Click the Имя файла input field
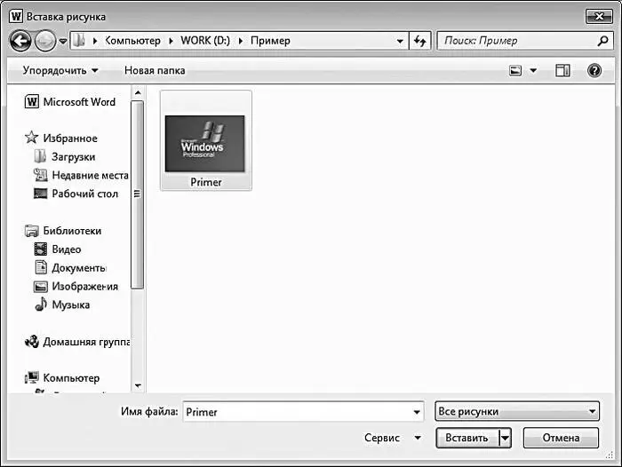Screen dimensions: 622x467 tap(304, 411)
